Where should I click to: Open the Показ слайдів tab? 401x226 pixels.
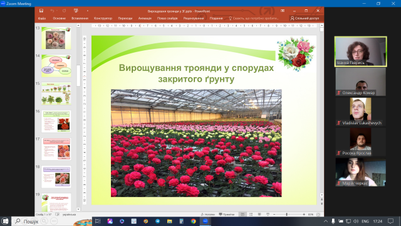tap(167, 18)
